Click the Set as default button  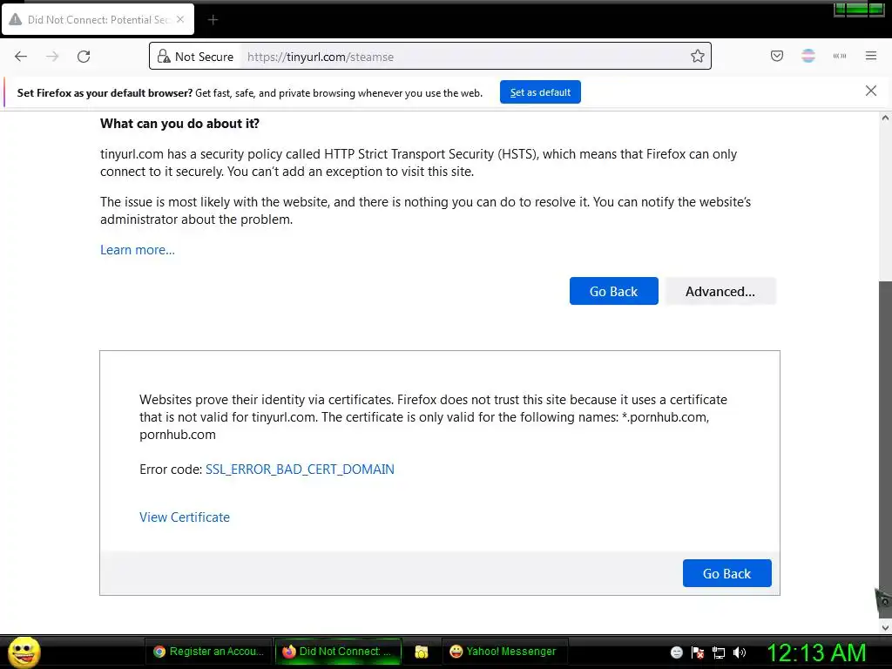point(540,92)
